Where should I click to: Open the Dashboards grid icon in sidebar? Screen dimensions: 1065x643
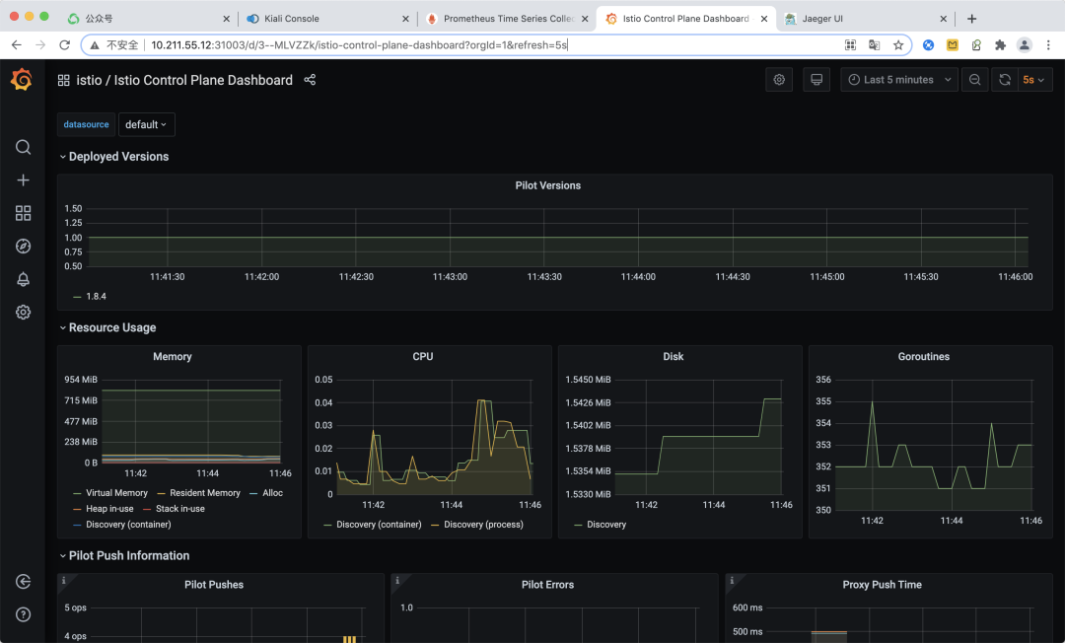pos(23,213)
